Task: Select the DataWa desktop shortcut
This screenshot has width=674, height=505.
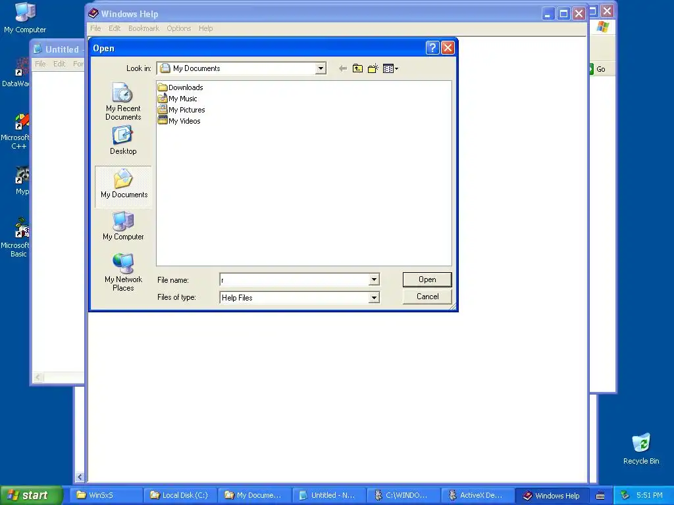Action: 16,72
